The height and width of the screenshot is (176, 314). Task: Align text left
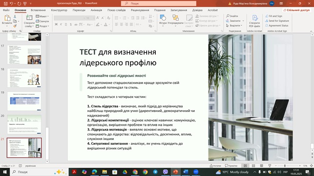tap(117, 24)
